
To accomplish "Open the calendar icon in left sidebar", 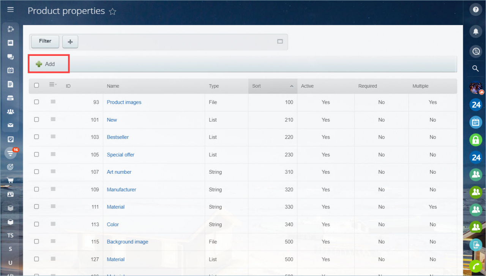I will (11, 70).
